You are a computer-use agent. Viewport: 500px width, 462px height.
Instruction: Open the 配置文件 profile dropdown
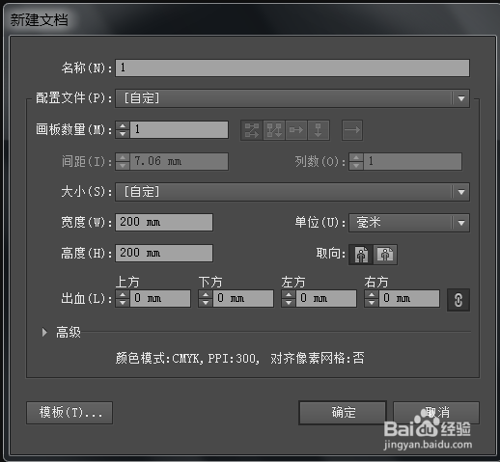(x=292, y=98)
